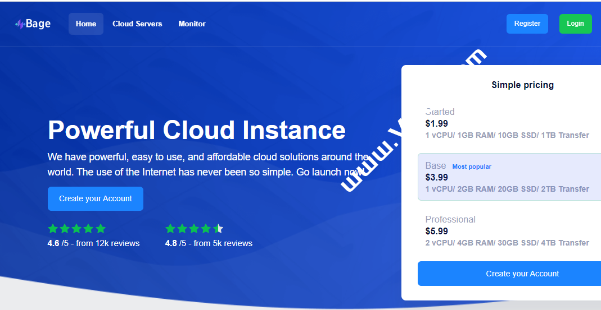Click the green Login button
This screenshot has height=310, width=601.
575,24
